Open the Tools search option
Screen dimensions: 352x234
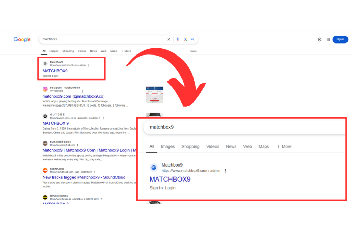coord(193,51)
